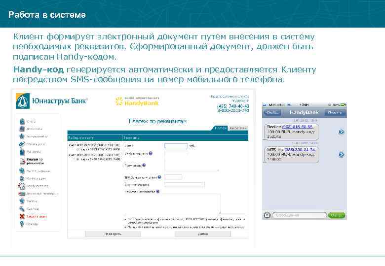Click the Реквизиты column header

pyautogui.click(x=185, y=137)
